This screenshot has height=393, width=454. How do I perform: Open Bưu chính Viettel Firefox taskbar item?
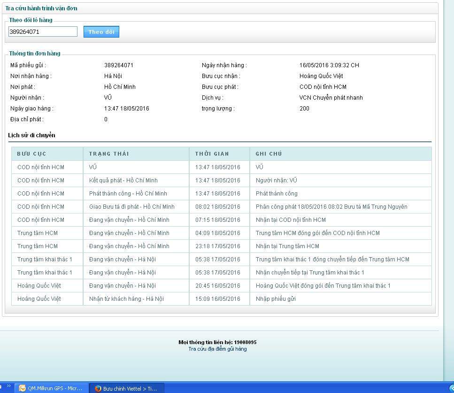pyautogui.click(x=127, y=388)
